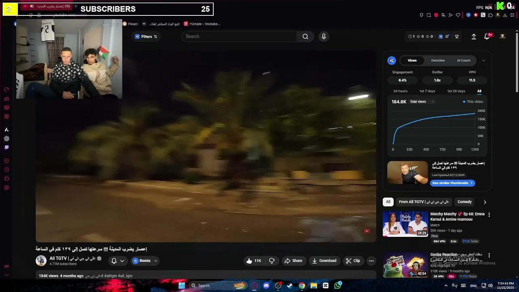Image resolution: width=519 pixels, height=292 pixels.
Task: Open the Flouci bookmark
Action: pos(130,24)
